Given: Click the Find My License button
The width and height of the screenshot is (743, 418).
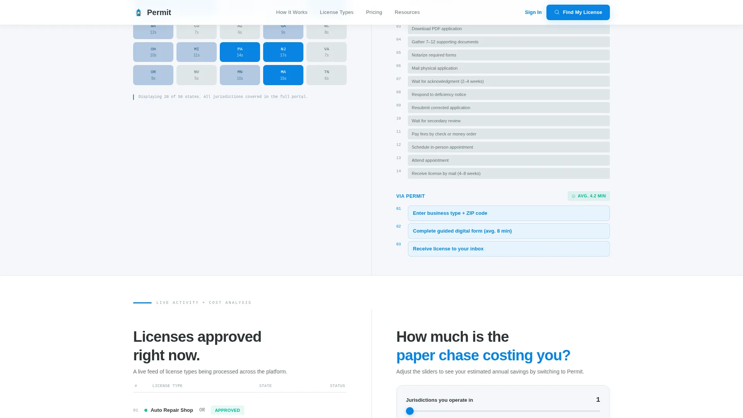Looking at the screenshot, I should tap(578, 12).
